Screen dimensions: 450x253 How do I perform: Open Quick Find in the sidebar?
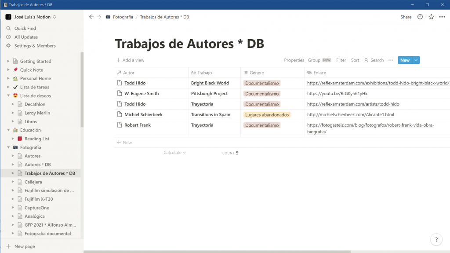pos(25,29)
